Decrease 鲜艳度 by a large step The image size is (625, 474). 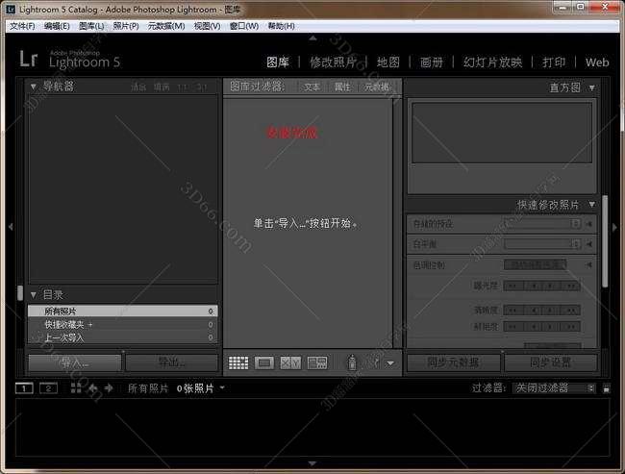[x=513, y=327]
